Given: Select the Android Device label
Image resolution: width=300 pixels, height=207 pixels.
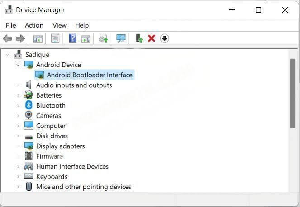Looking at the screenshot, I should click(58, 65).
